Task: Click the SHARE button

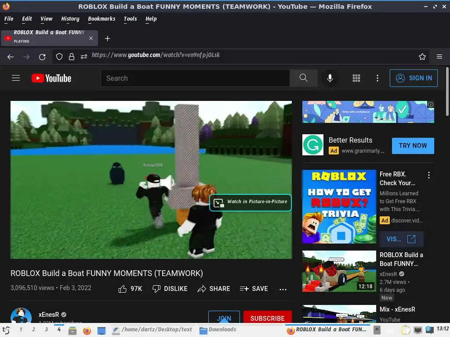Action: tap(214, 289)
